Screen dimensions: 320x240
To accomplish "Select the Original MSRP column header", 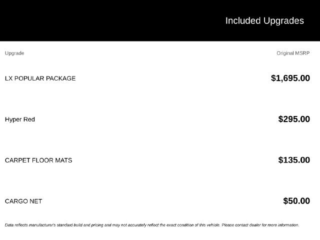I will pyautogui.click(x=293, y=53).
